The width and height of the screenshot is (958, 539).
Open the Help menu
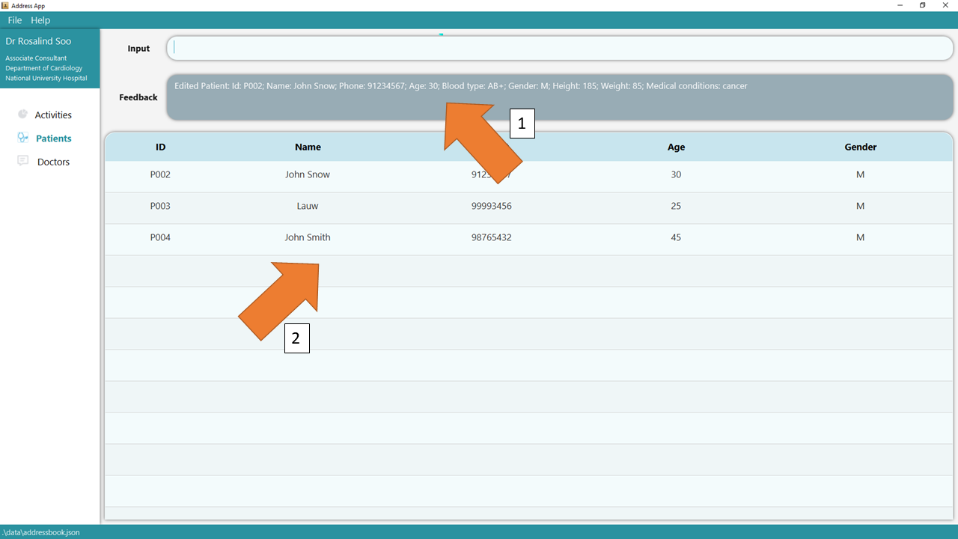pyautogui.click(x=40, y=20)
